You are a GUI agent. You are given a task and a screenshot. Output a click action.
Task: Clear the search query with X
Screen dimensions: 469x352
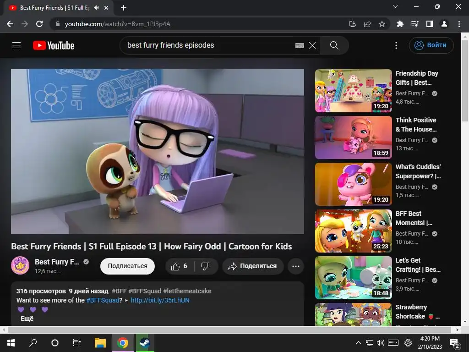[312, 45]
